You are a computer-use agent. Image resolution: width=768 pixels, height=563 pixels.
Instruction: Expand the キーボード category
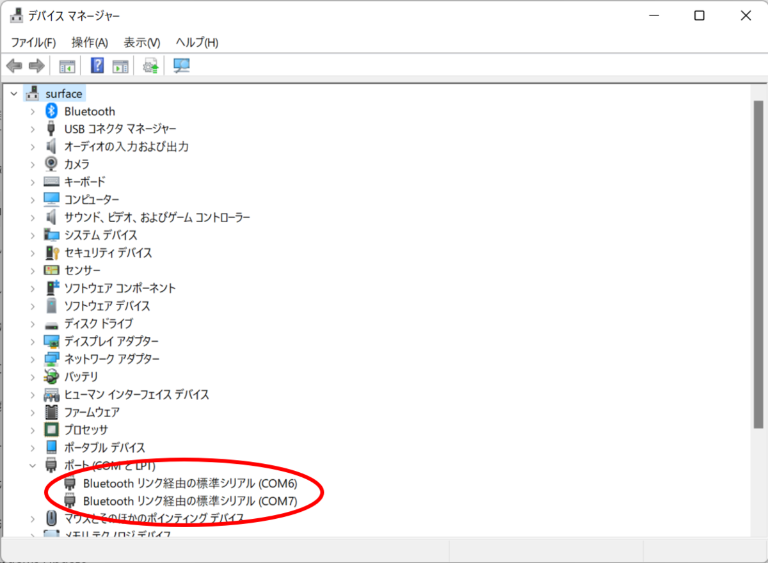coord(33,182)
